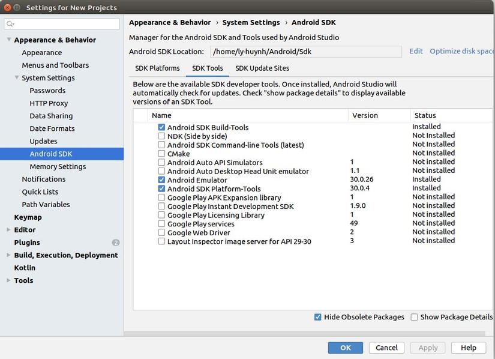The image size is (495, 359).
Task: Open the SDK Update Sites tab
Action: [x=262, y=68]
